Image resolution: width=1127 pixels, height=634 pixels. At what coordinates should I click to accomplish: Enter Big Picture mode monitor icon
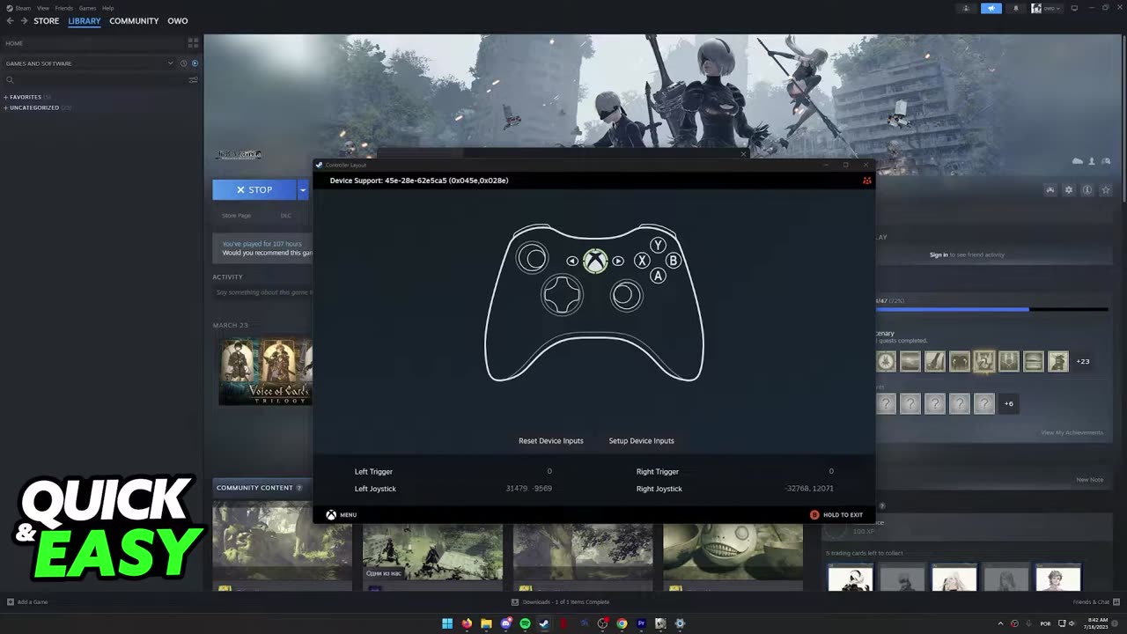click(x=1074, y=8)
